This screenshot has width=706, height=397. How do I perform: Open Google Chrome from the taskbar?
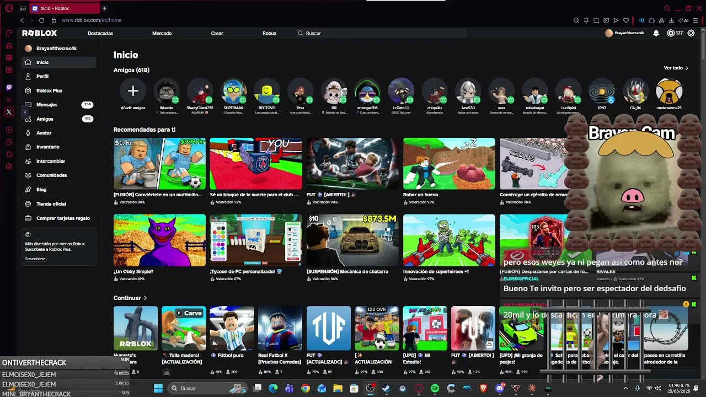point(306,388)
